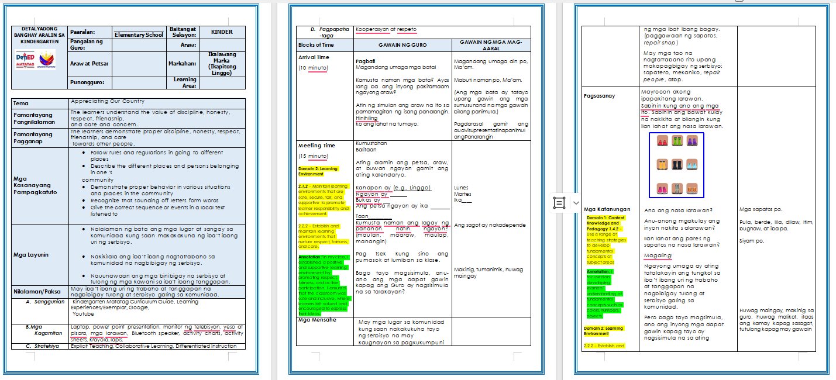Click the empty field beside 'Punongguro:'
The height and width of the screenshot is (380, 836).
(139, 82)
